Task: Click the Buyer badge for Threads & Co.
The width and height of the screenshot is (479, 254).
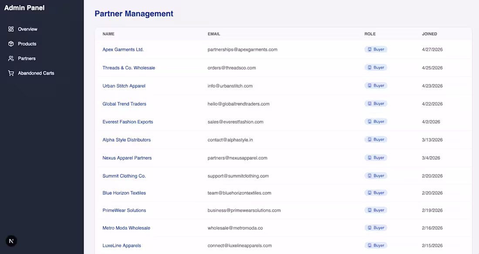Action: 376,67
